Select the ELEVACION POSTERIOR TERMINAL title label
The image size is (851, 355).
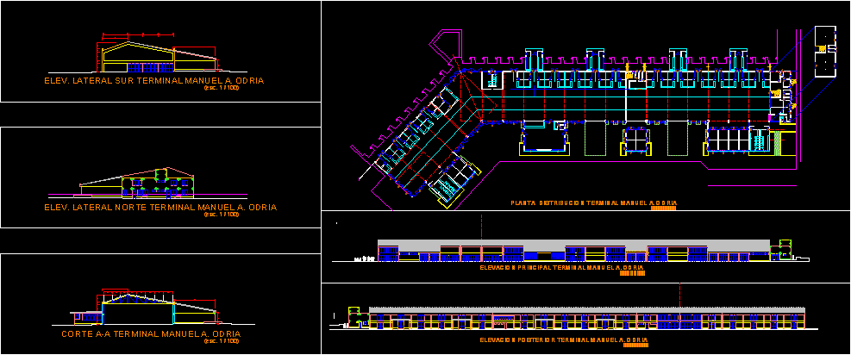563,340
